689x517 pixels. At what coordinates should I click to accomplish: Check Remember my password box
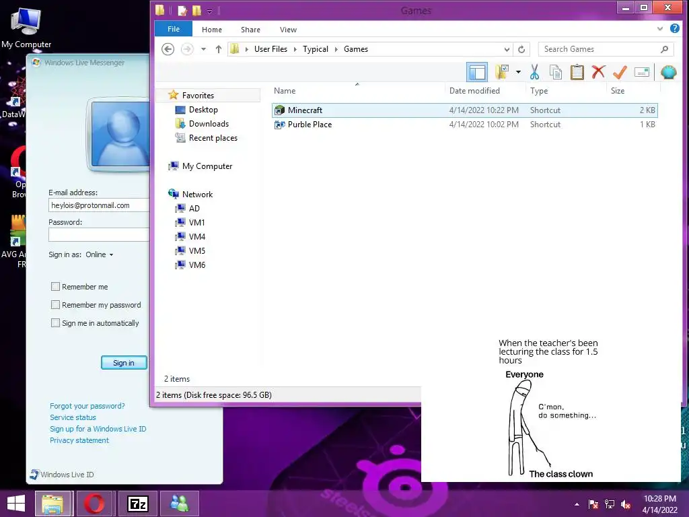click(55, 305)
